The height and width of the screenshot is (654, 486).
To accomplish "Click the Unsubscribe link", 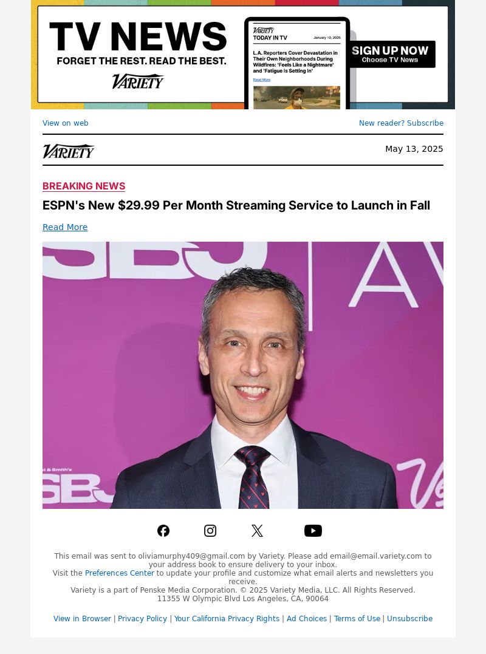I will [x=409, y=619].
